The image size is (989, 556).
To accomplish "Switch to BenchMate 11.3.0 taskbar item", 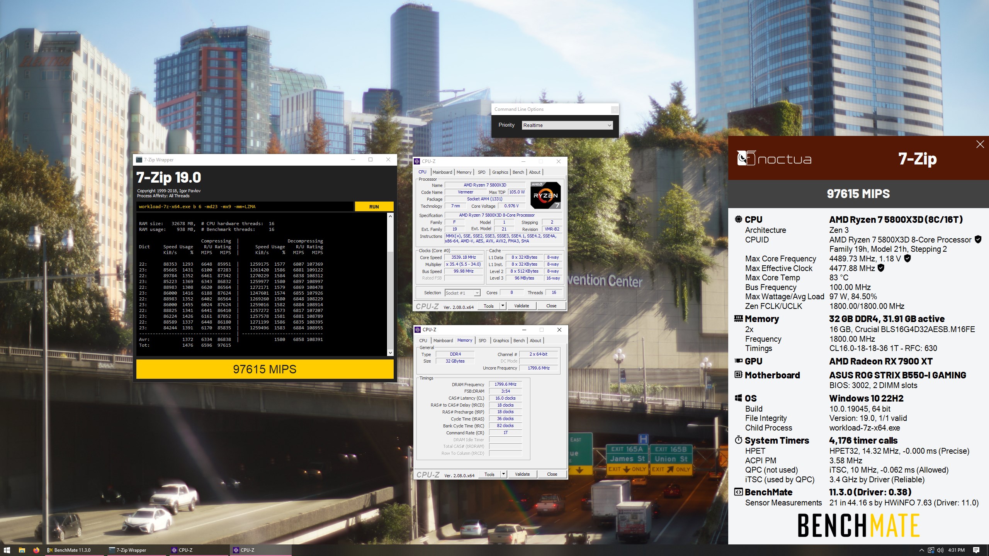I will click(74, 550).
